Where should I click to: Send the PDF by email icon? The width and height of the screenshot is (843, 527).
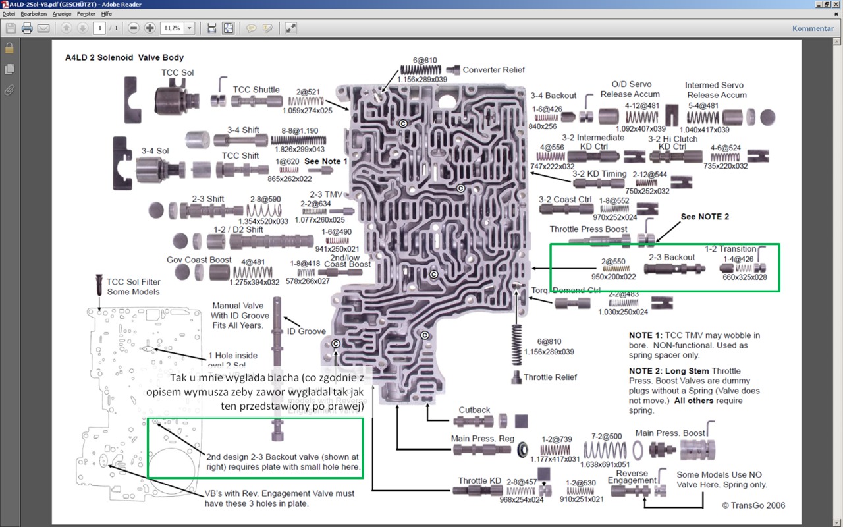(x=43, y=28)
